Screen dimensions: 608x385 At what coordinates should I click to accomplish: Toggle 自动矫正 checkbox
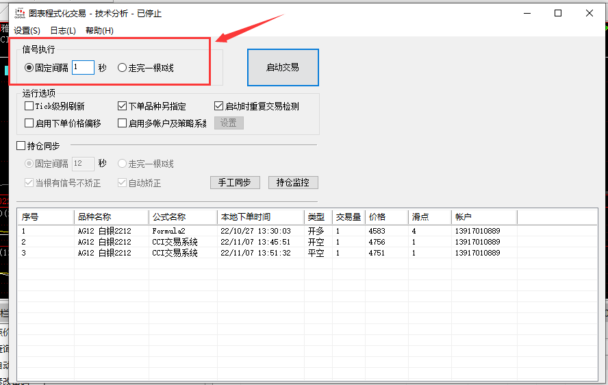[x=122, y=183]
